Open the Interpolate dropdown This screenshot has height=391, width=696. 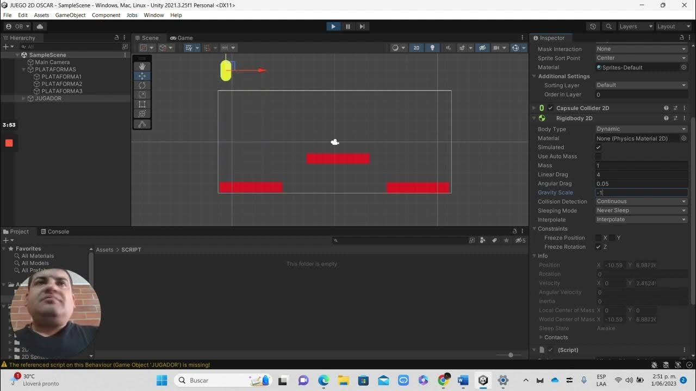coord(642,219)
